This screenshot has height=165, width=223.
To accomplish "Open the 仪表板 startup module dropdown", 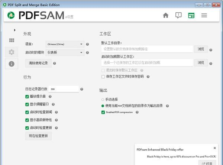I will coord(65,52).
